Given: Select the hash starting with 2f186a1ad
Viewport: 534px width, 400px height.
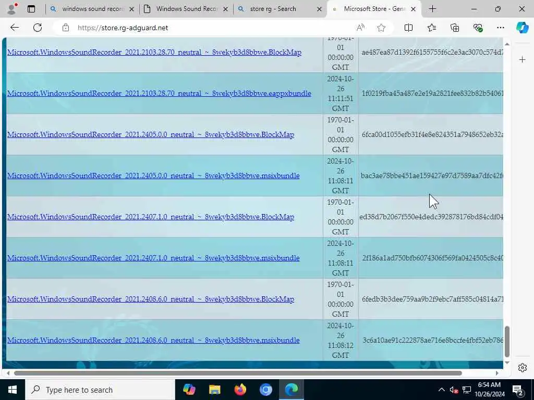Looking at the screenshot, I should pos(432,258).
